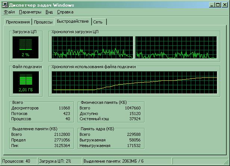Click the page file gauge showing 2,01 ГБ
The image size is (230, 166).
[26, 82]
